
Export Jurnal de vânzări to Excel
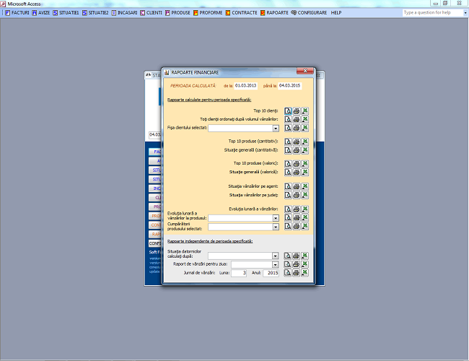(304, 273)
